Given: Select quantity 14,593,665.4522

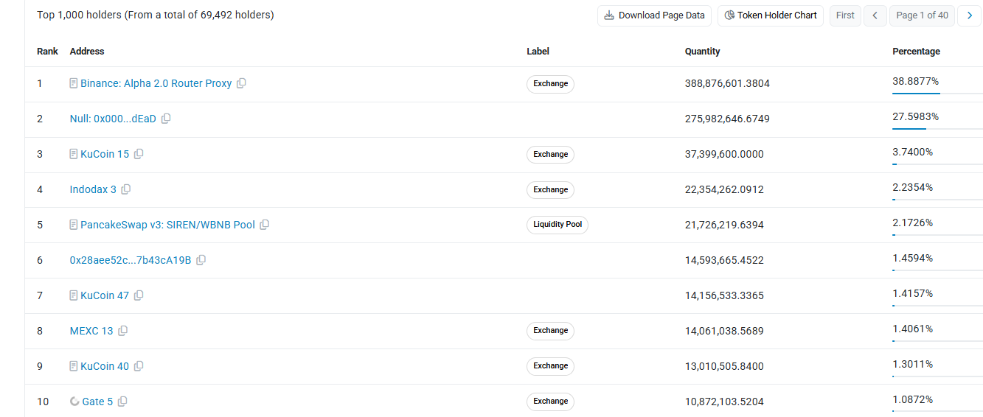Looking at the screenshot, I should [x=724, y=261].
